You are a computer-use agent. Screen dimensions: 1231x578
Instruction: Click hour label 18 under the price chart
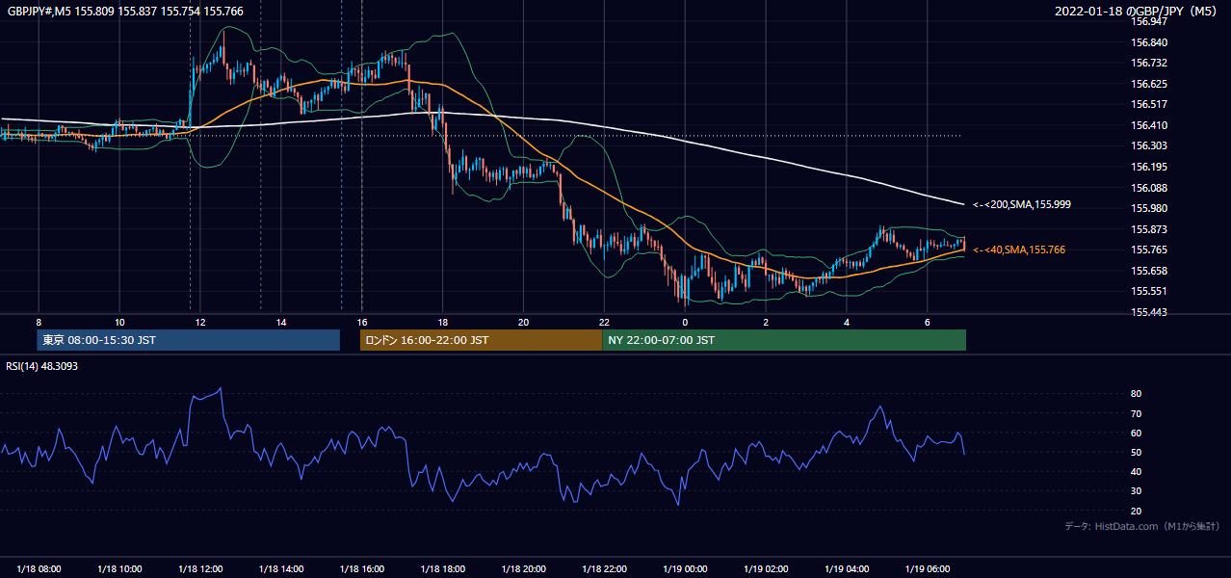443,322
